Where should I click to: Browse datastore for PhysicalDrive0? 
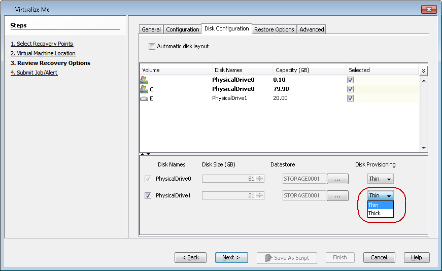tap(337, 179)
